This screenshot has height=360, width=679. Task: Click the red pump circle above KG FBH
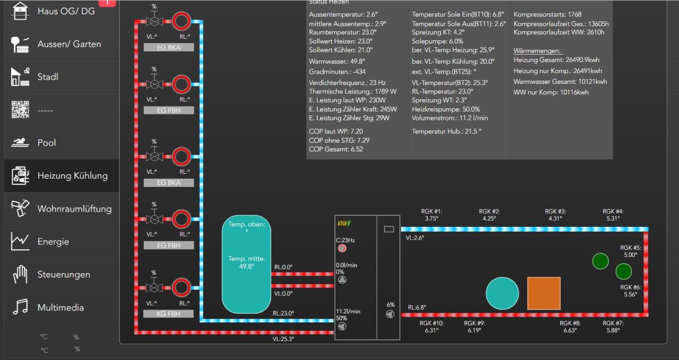[x=181, y=287]
